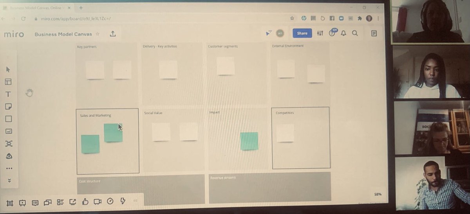Image resolution: width=470 pixels, height=214 pixels.
Task: Open the Notifications bell
Action: (x=343, y=34)
